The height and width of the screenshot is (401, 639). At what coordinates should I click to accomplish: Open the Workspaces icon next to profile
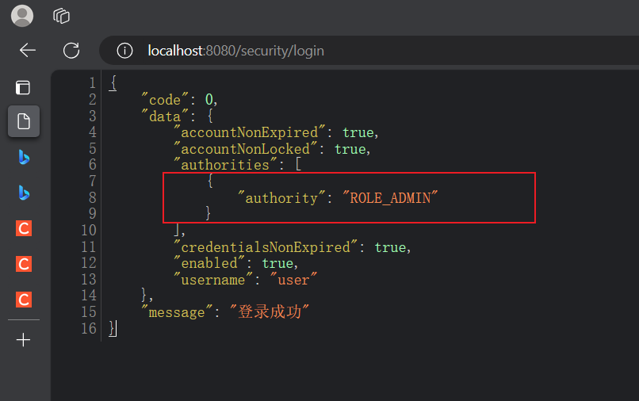click(61, 15)
